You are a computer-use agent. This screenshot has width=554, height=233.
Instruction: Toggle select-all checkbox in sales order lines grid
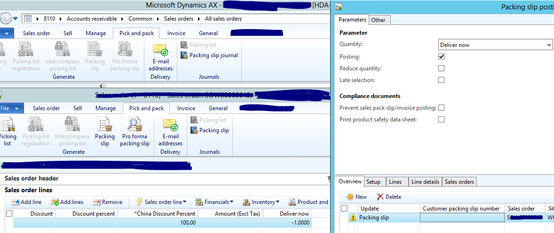pos(9,214)
